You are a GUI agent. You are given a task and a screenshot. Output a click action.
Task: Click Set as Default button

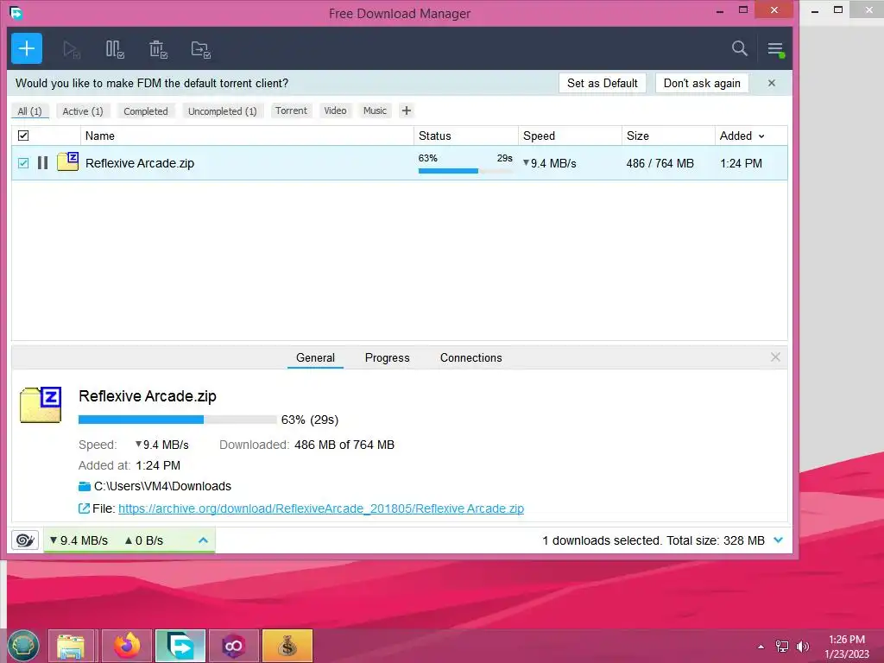click(x=602, y=83)
